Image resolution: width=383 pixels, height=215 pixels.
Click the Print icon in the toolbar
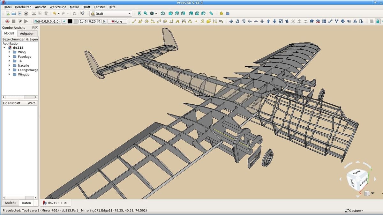[x=26, y=13]
